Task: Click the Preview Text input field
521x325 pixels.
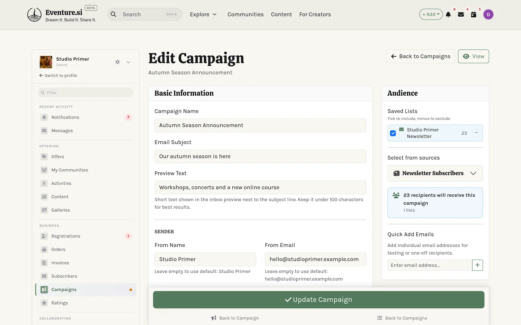Action: pyautogui.click(x=260, y=187)
